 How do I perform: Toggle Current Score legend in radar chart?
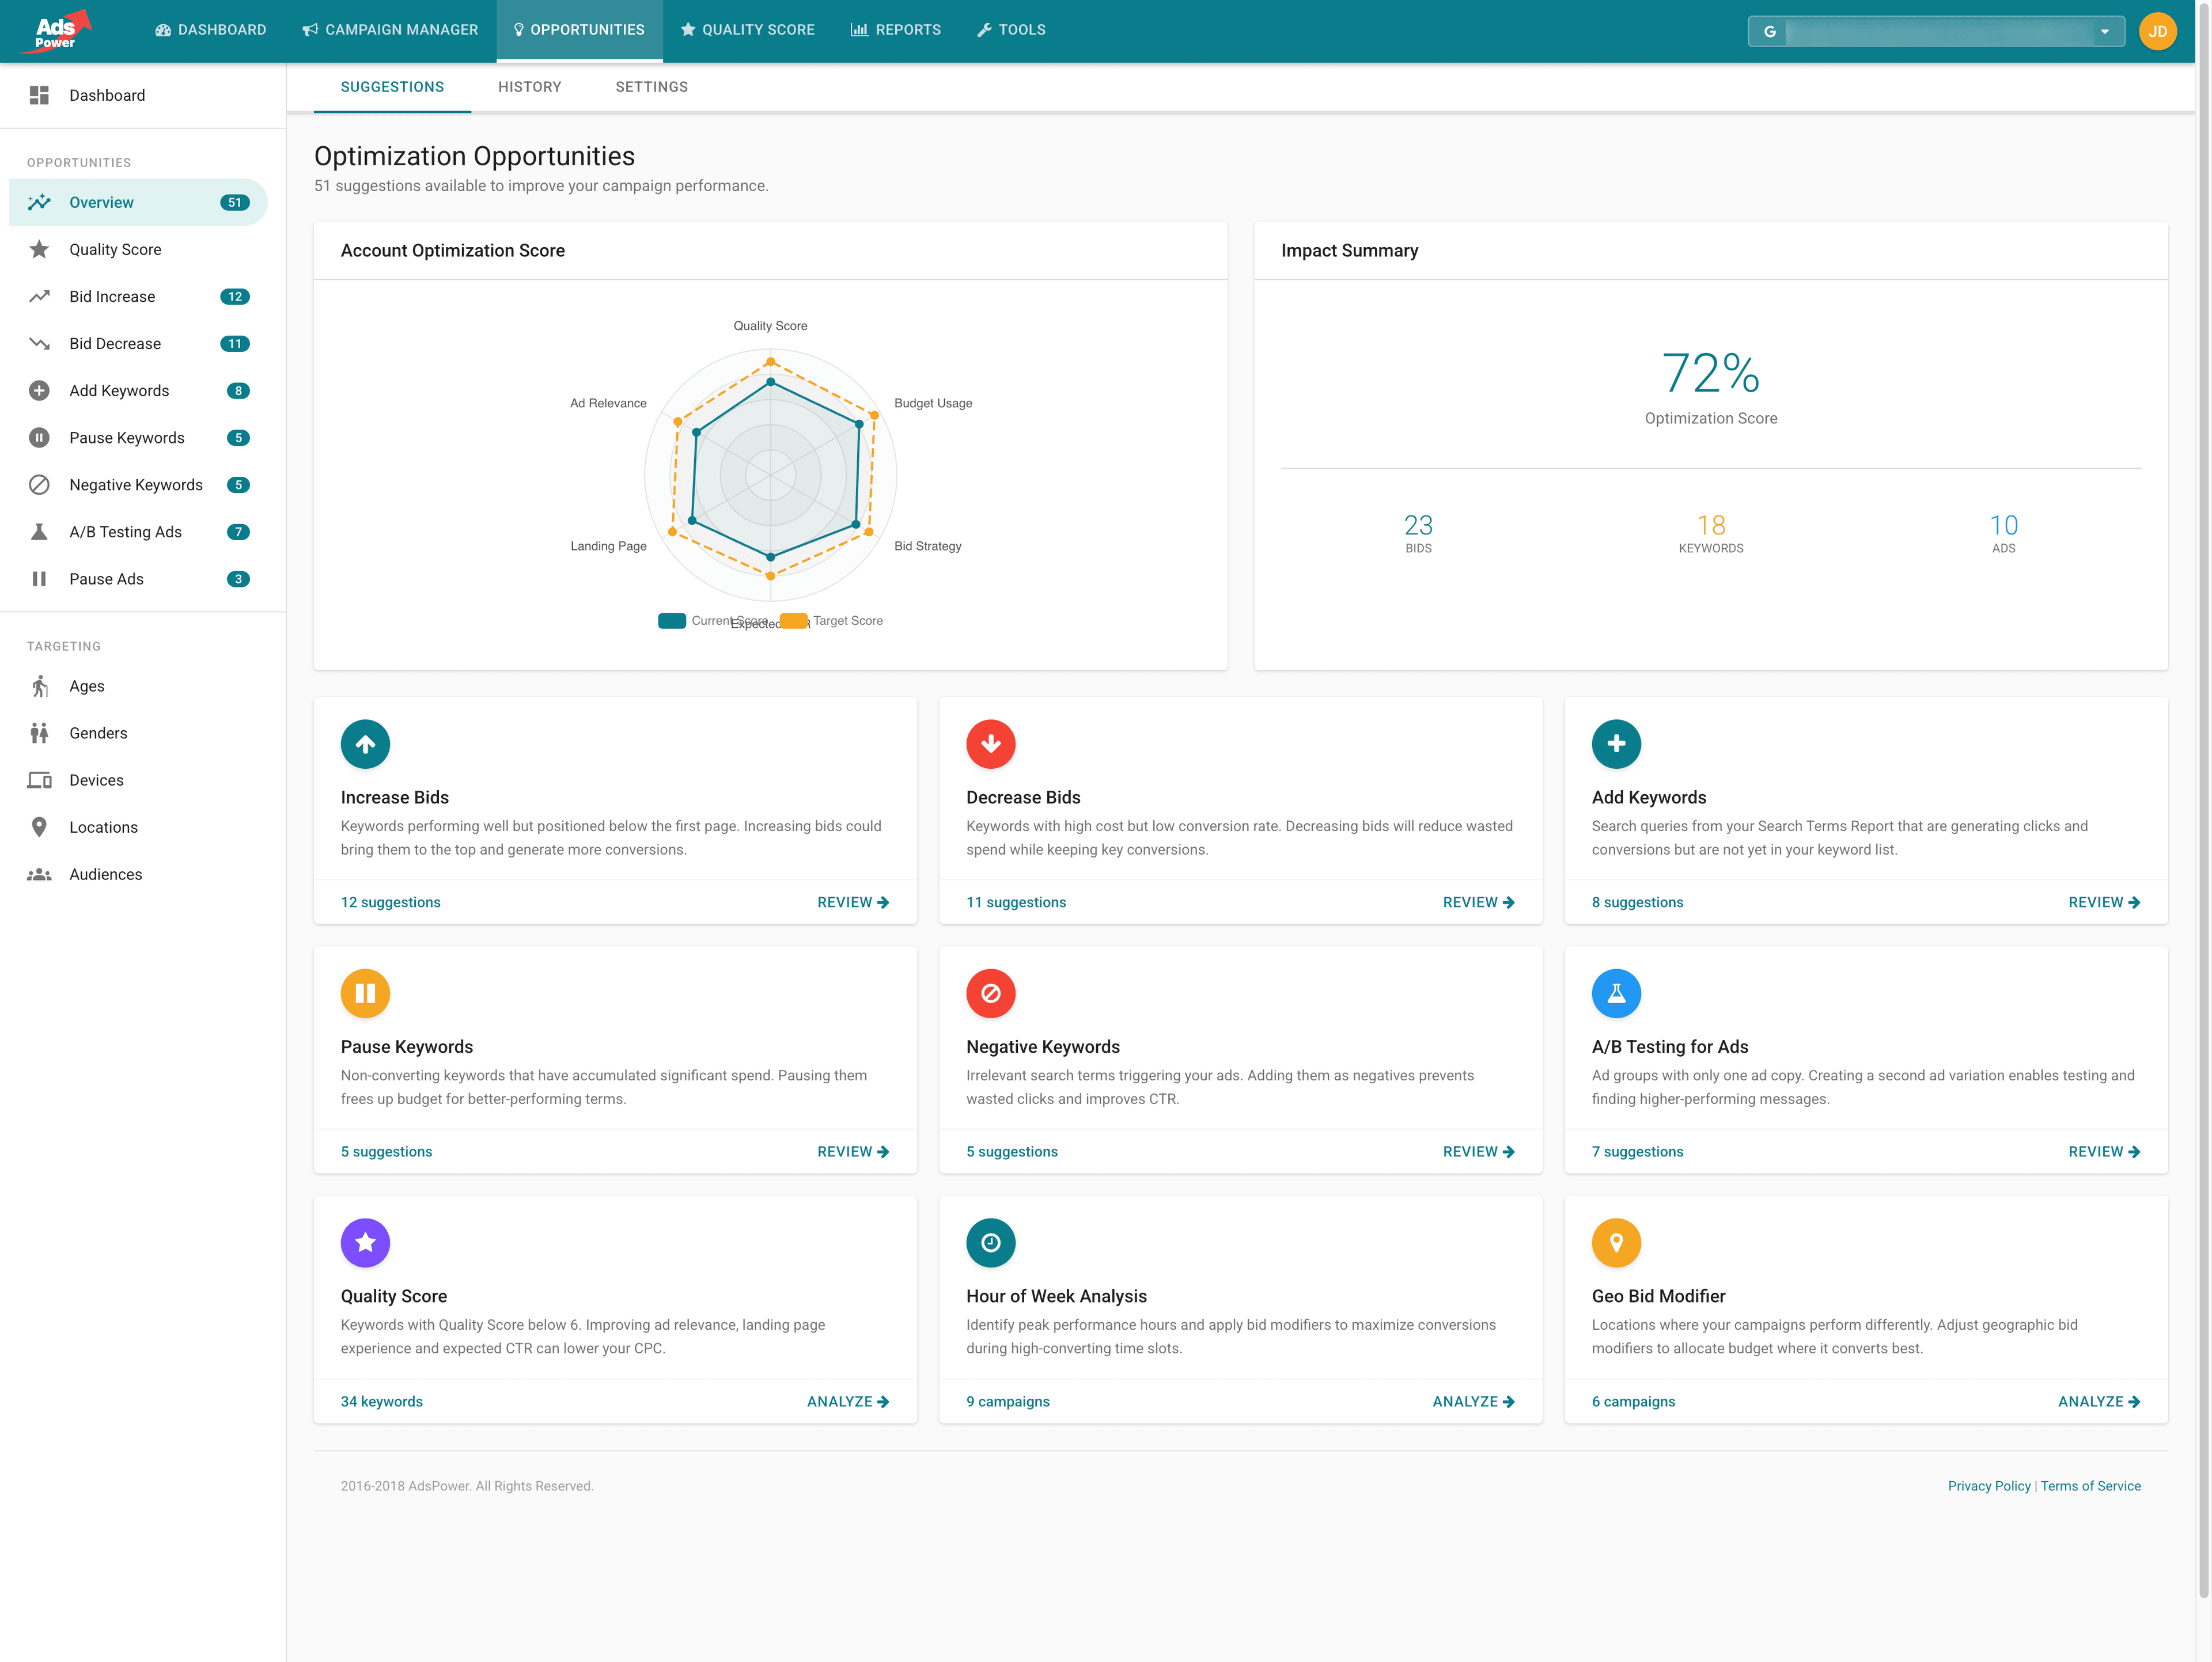[x=672, y=621]
